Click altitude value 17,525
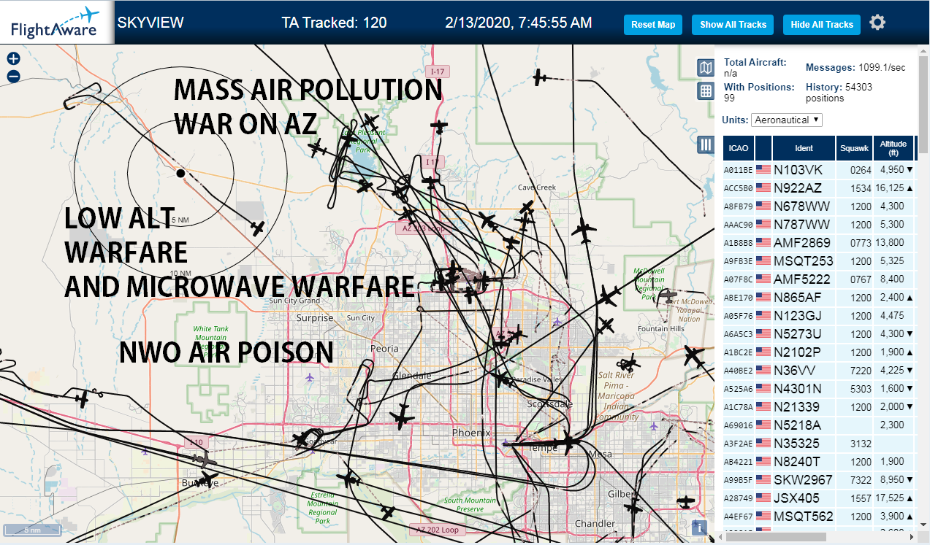The height and width of the screenshot is (545, 930). click(889, 498)
